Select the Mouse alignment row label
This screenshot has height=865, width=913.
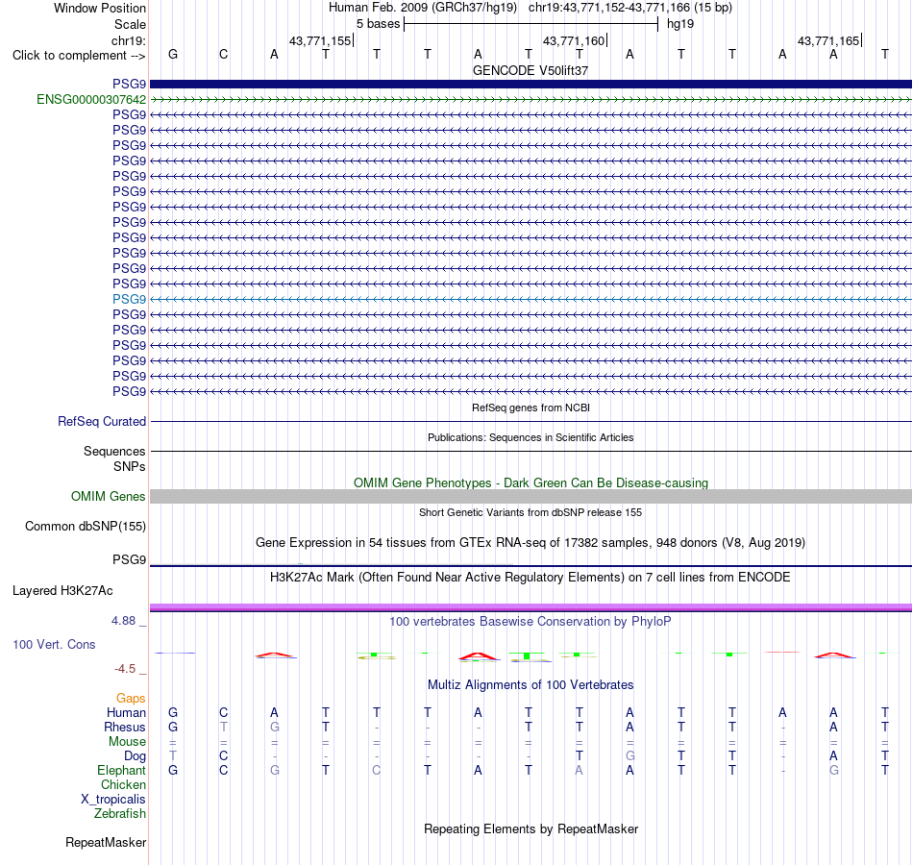click(x=127, y=742)
